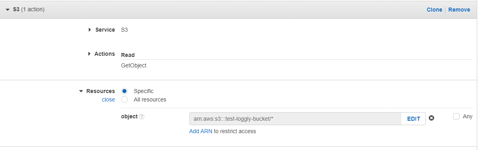Click the Actions label
Viewport: 478px width, 150px height.
pos(105,54)
